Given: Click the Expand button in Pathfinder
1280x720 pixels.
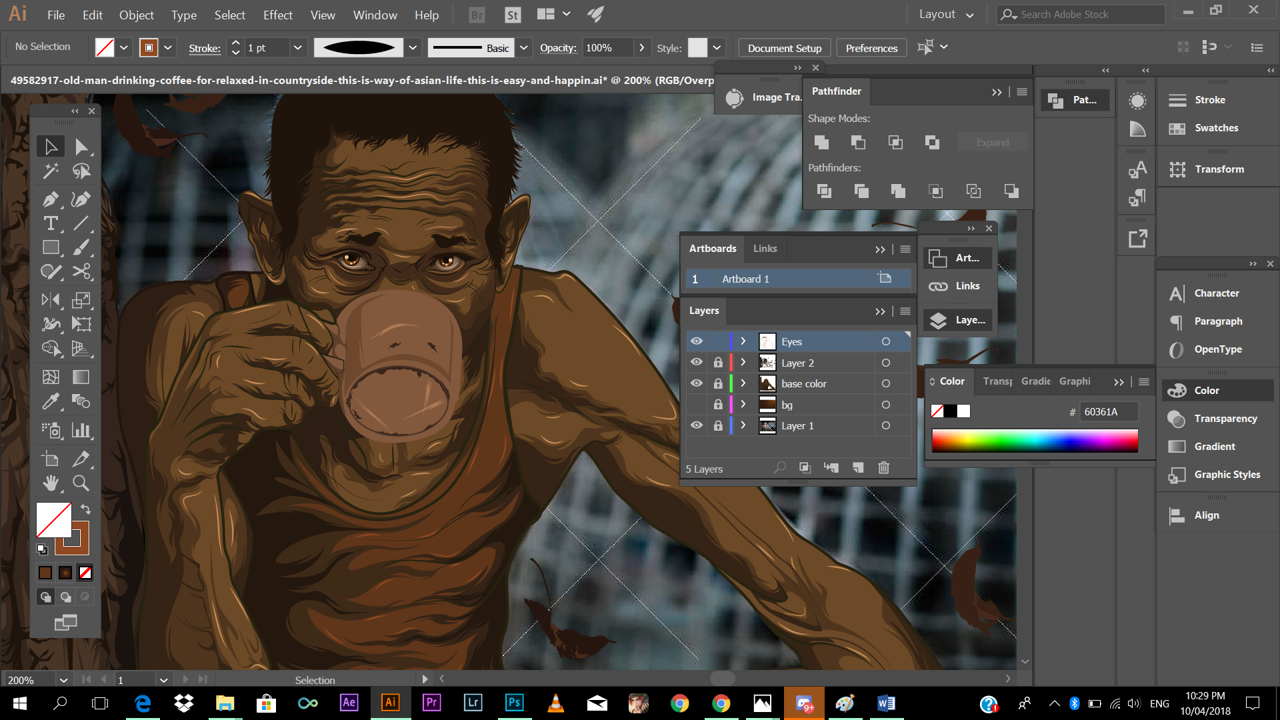Looking at the screenshot, I should point(992,143).
